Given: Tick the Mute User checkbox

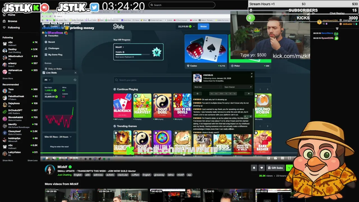Looking at the screenshot, I should (220, 87).
